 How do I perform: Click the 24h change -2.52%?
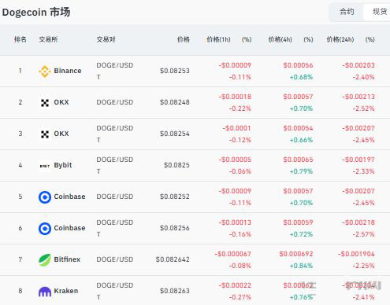[x=363, y=108]
